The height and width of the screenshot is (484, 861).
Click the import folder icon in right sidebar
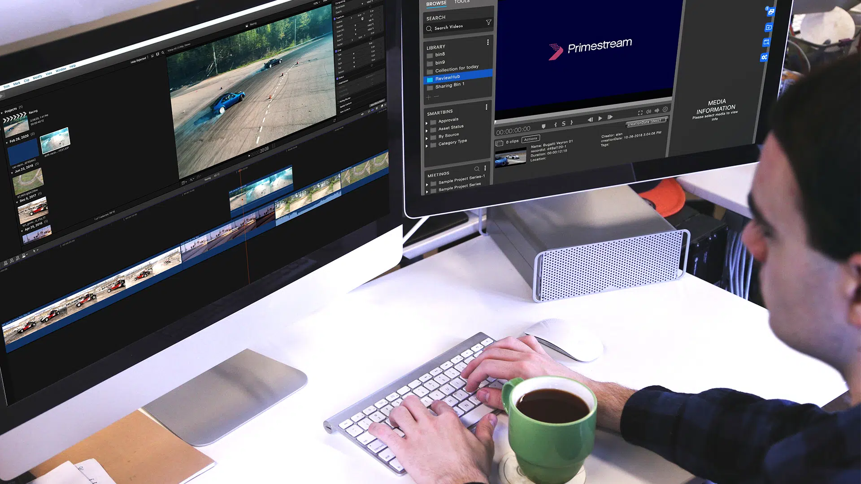(x=768, y=28)
